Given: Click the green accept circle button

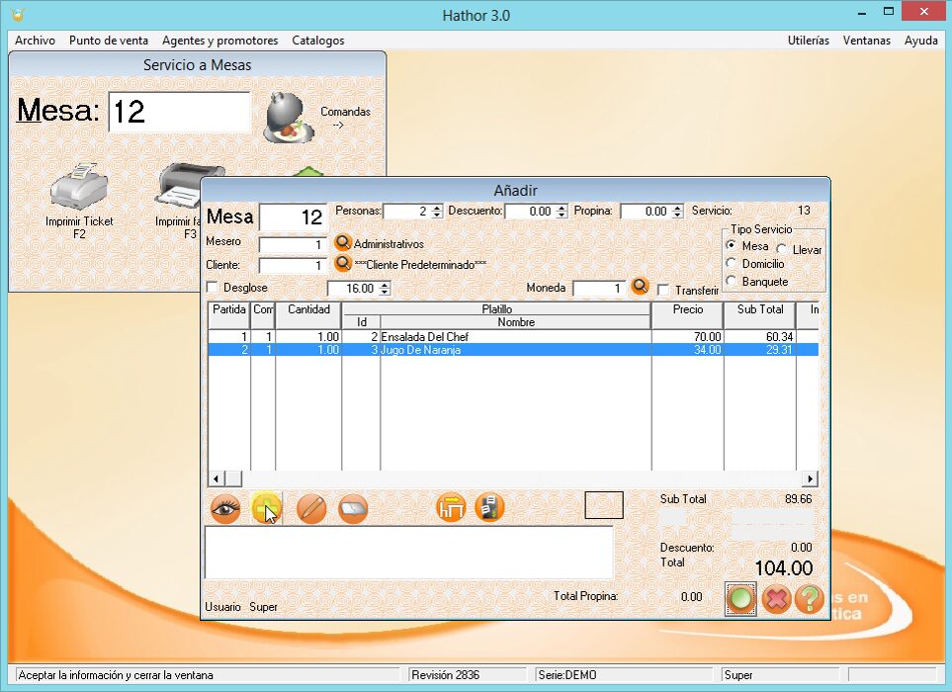Looking at the screenshot, I should [x=740, y=598].
